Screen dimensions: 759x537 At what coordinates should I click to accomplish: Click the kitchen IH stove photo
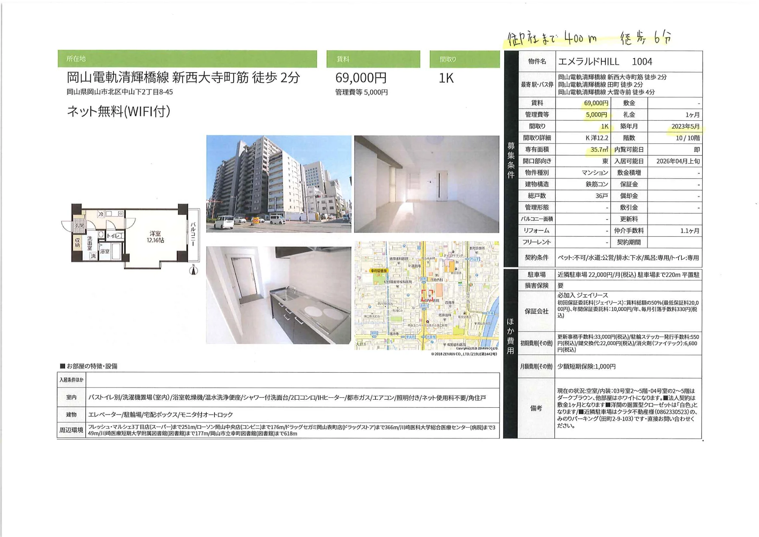click(x=278, y=295)
